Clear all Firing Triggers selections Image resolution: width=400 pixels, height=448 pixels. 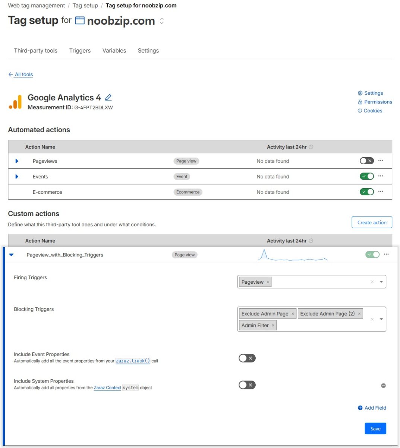pyautogui.click(x=372, y=281)
